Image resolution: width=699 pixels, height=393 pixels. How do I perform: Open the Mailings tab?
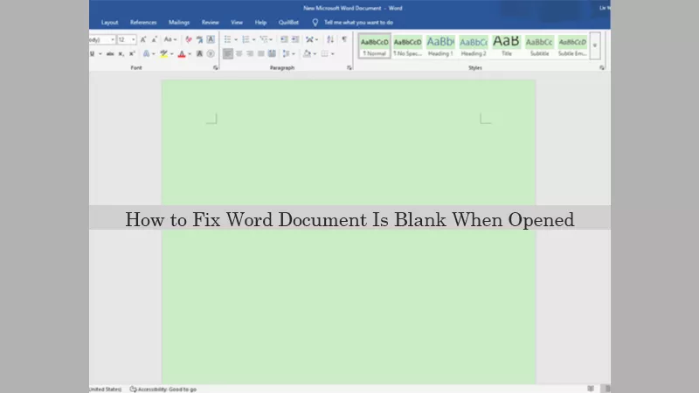(179, 23)
